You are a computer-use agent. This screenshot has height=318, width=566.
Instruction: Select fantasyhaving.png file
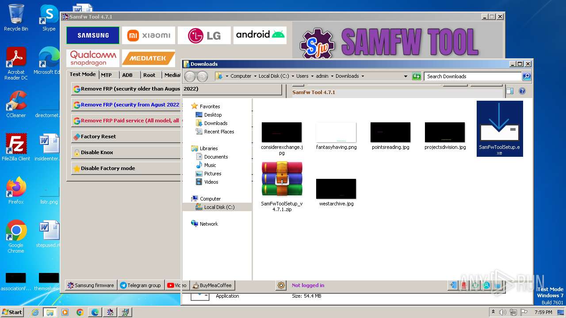(336, 136)
